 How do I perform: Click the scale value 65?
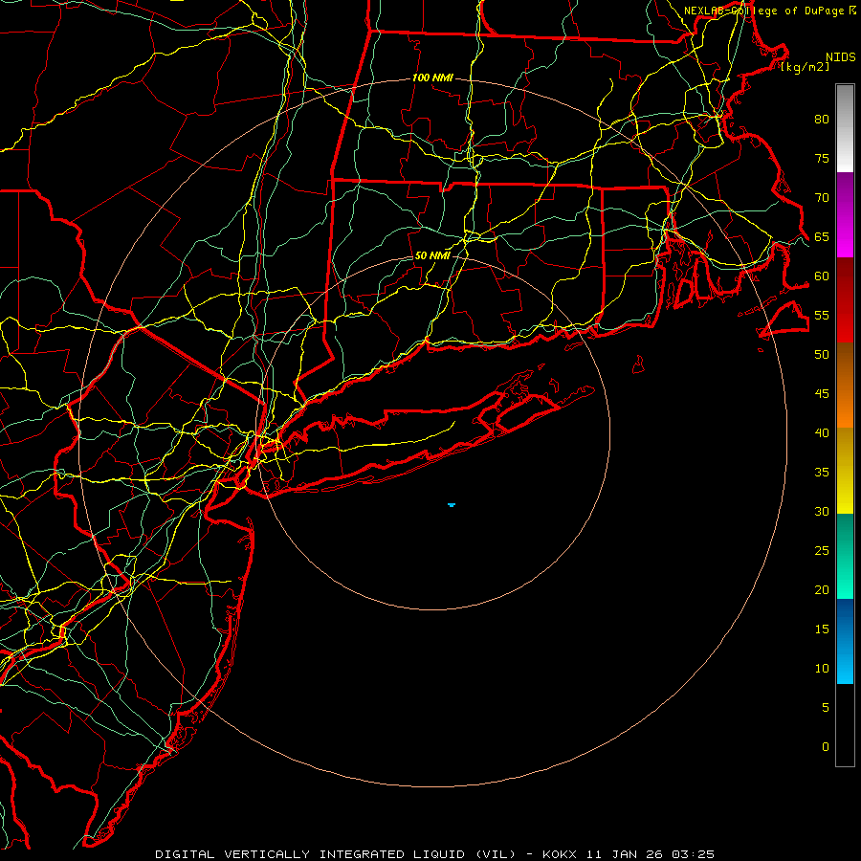(x=822, y=237)
